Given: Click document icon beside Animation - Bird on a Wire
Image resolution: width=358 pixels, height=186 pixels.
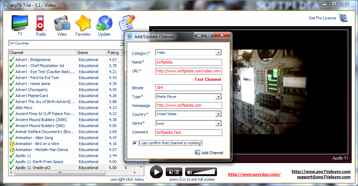Looking at the screenshot, I should (12, 144).
